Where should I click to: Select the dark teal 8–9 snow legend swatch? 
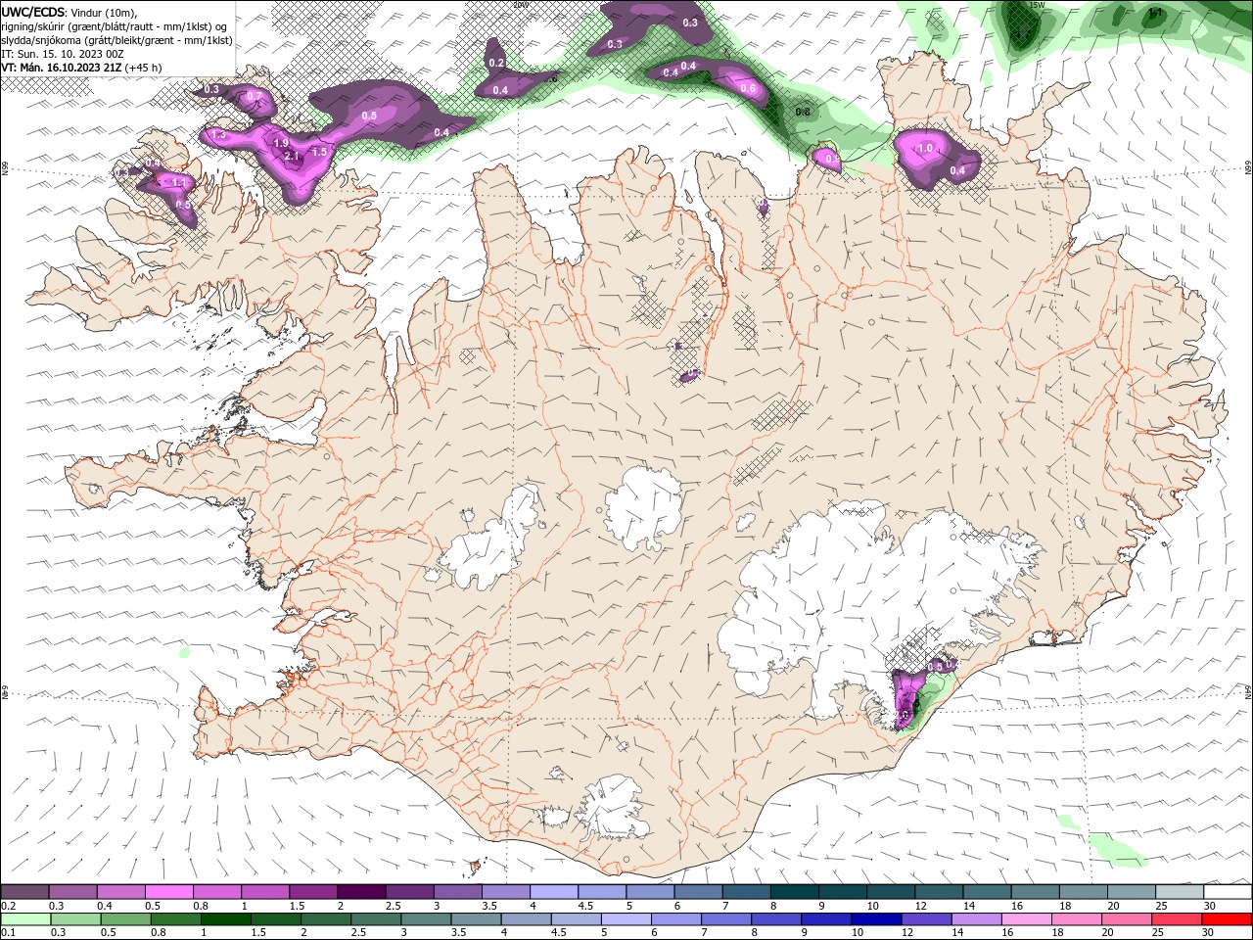[x=795, y=892]
